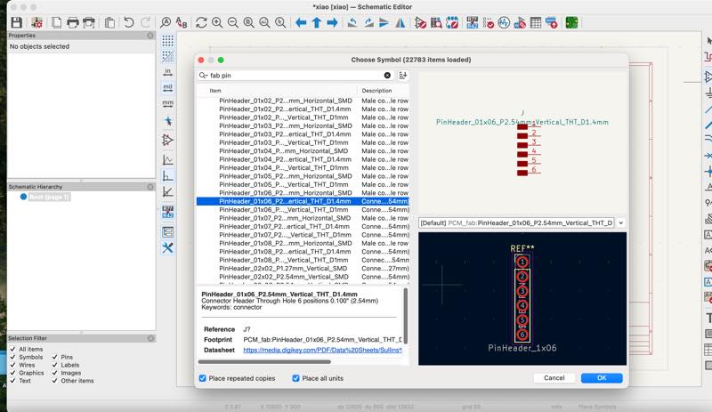Click the Print icon in top toolbar
The width and height of the screenshot is (712, 412).
pos(73,22)
